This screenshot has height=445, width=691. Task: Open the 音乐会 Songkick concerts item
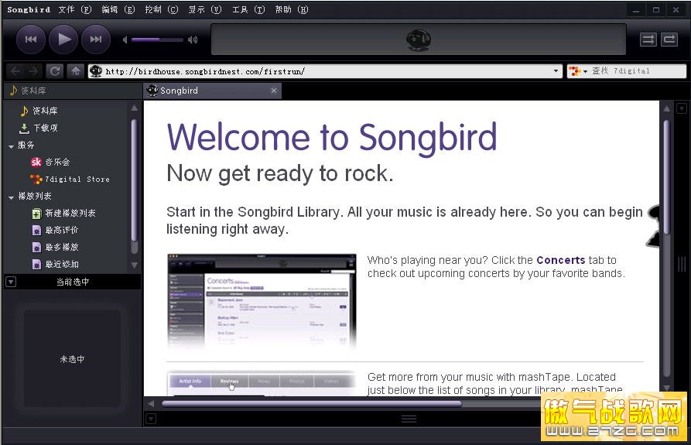point(50,163)
